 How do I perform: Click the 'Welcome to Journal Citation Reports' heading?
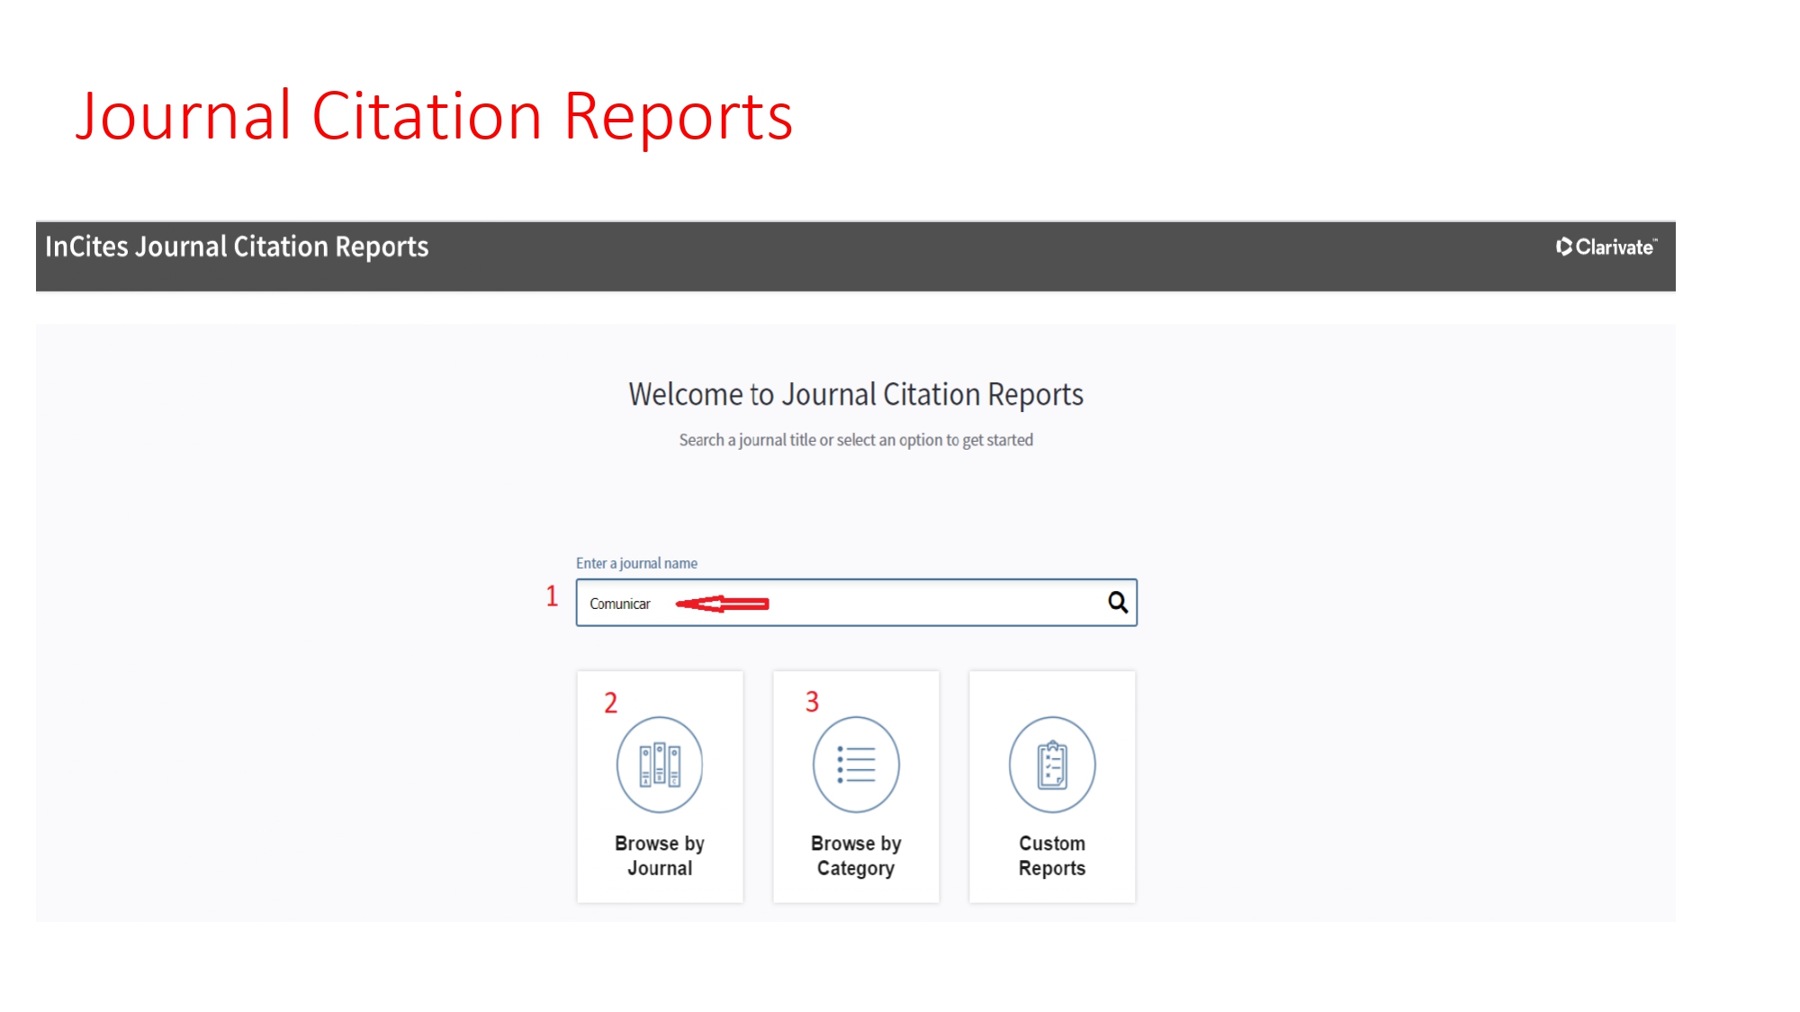click(855, 395)
